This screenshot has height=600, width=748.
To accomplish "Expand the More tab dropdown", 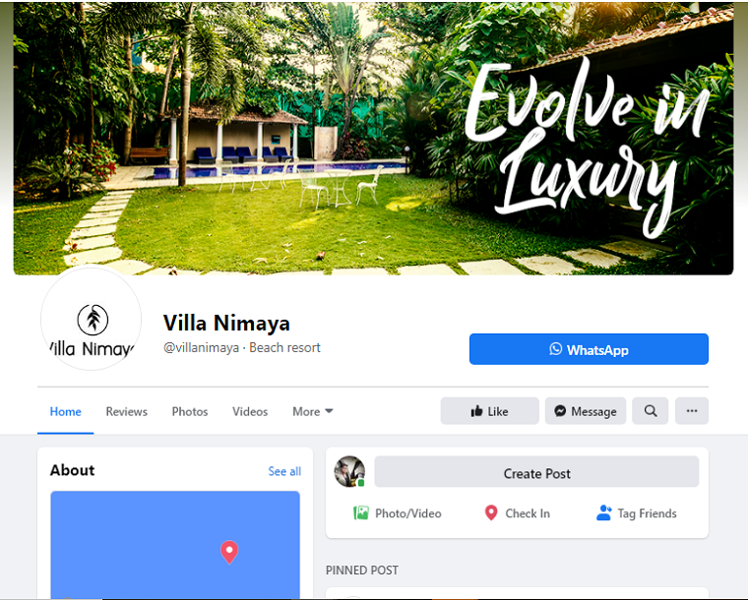I will click(x=312, y=411).
